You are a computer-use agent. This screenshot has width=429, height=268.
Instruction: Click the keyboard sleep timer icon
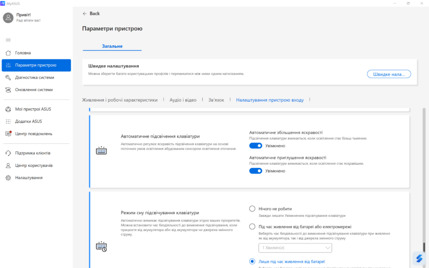(x=101, y=246)
